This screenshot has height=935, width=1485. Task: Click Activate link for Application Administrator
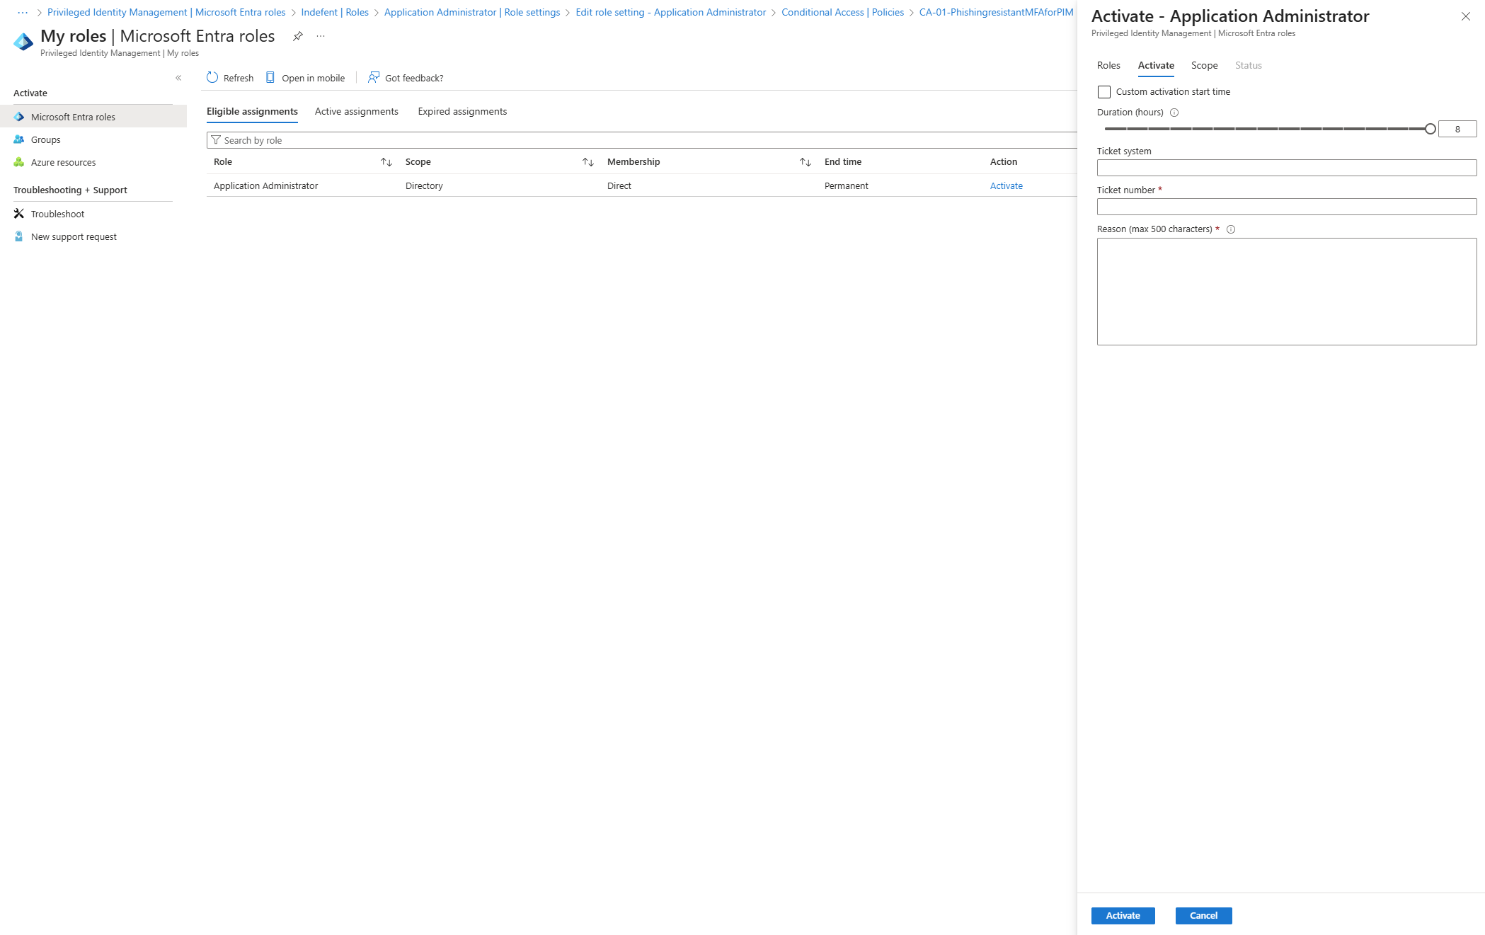click(x=1006, y=185)
